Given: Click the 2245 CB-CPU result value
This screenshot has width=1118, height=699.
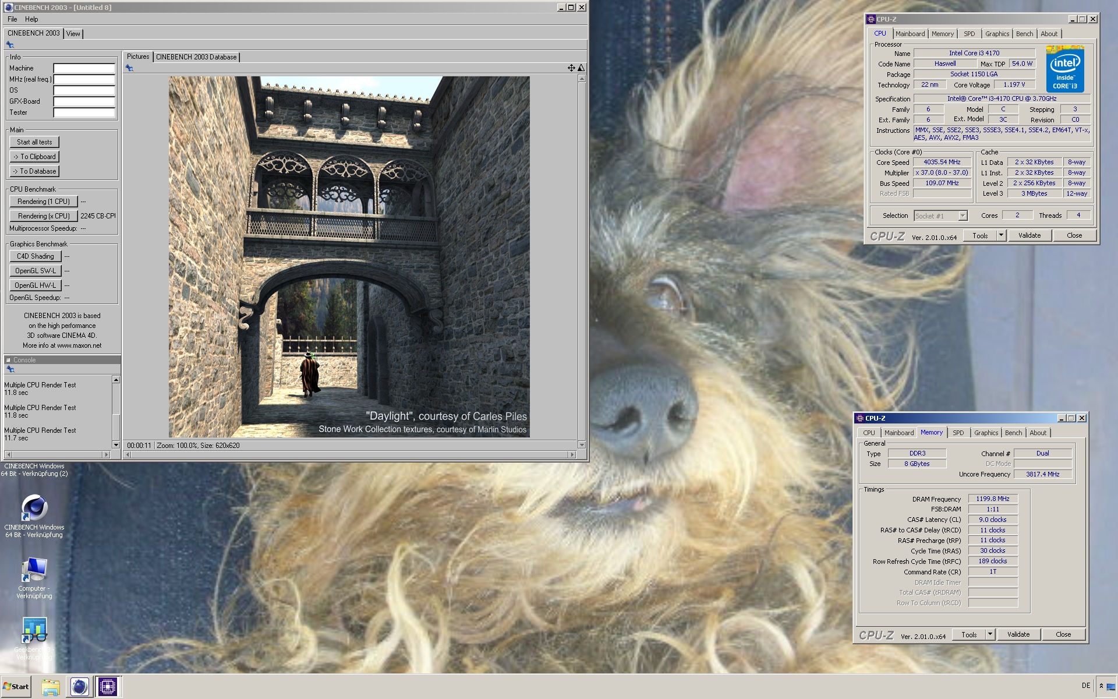Looking at the screenshot, I should [98, 216].
